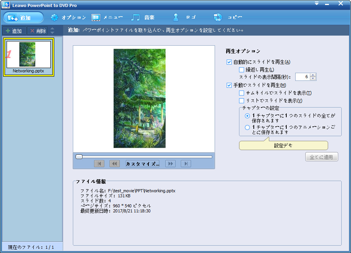Click the gear icon beside オプション

point(54,17)
